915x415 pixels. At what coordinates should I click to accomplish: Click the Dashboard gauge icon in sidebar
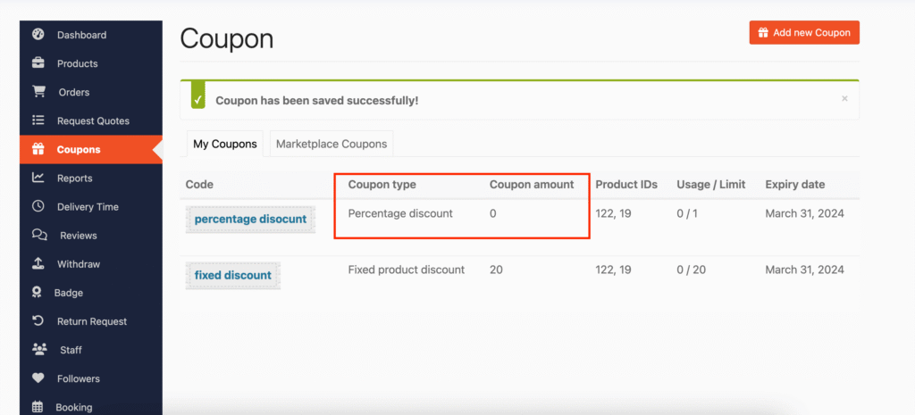tap(38, 35)
